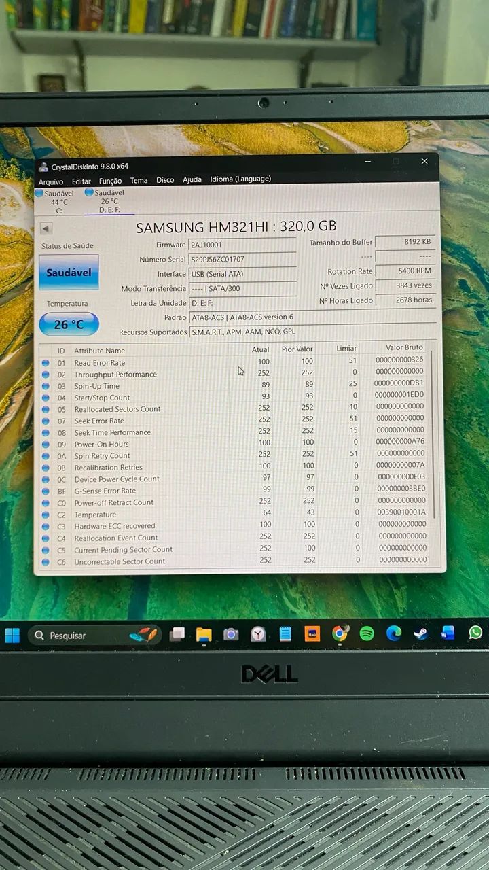Select the Power-On Hours row
This screenshot has width=489, height=870.
click(x=234, y=443)
